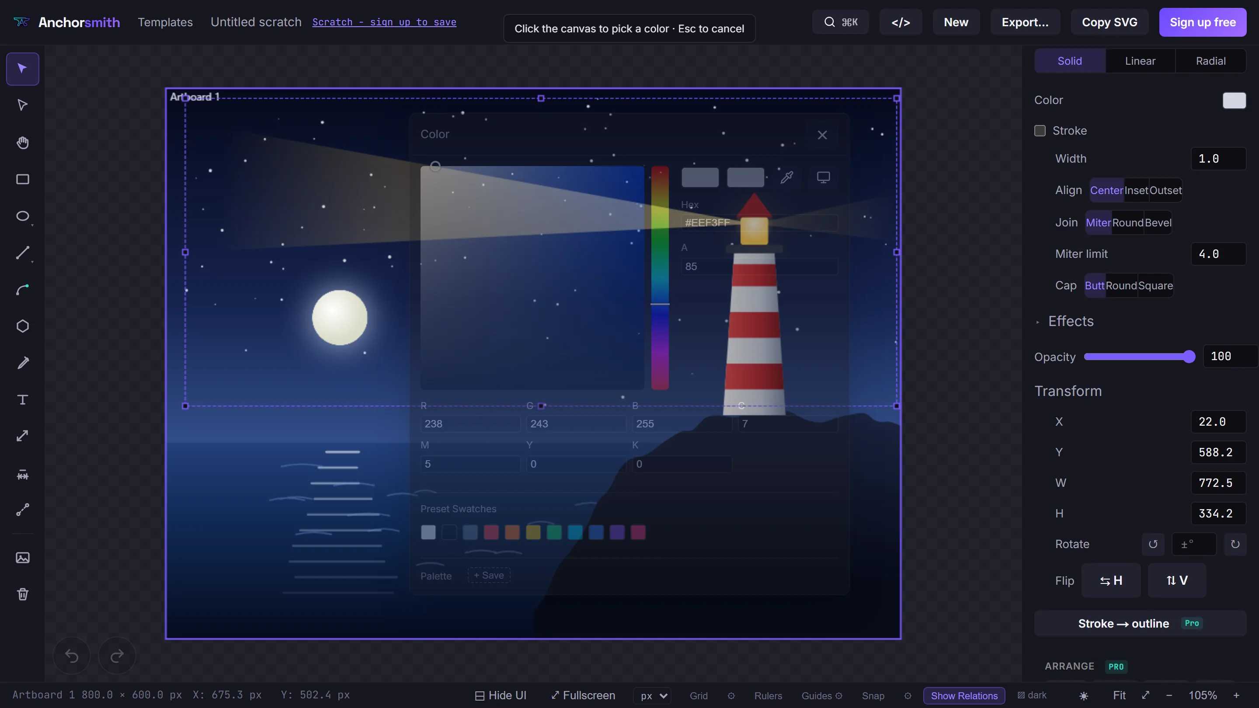Click Sign up free button

click(x=1202, y=22)
